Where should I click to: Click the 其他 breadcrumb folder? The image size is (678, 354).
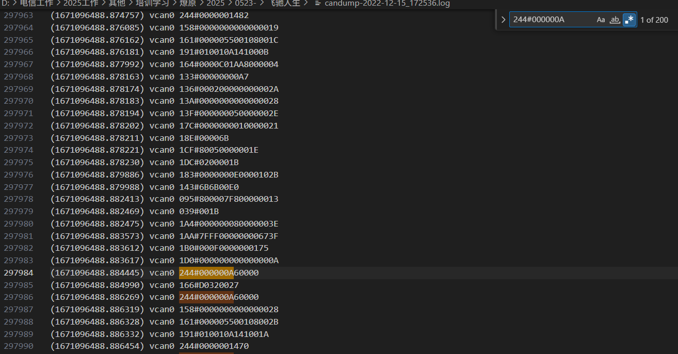point(116,4)
